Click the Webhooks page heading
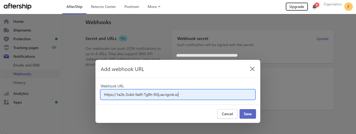356x134 pixels. coord(98,22)
